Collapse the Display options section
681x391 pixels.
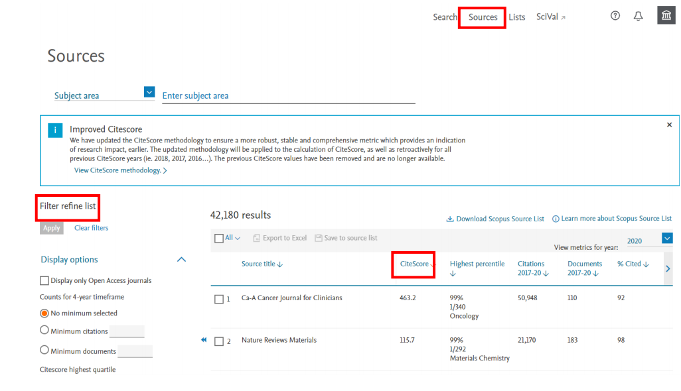(x=181, y=260)
